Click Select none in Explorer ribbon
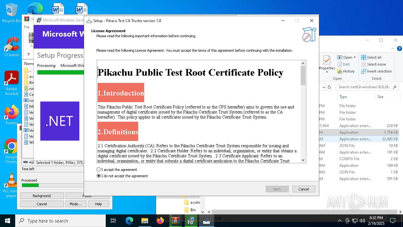403x227 pixels. tap(373, 64)
